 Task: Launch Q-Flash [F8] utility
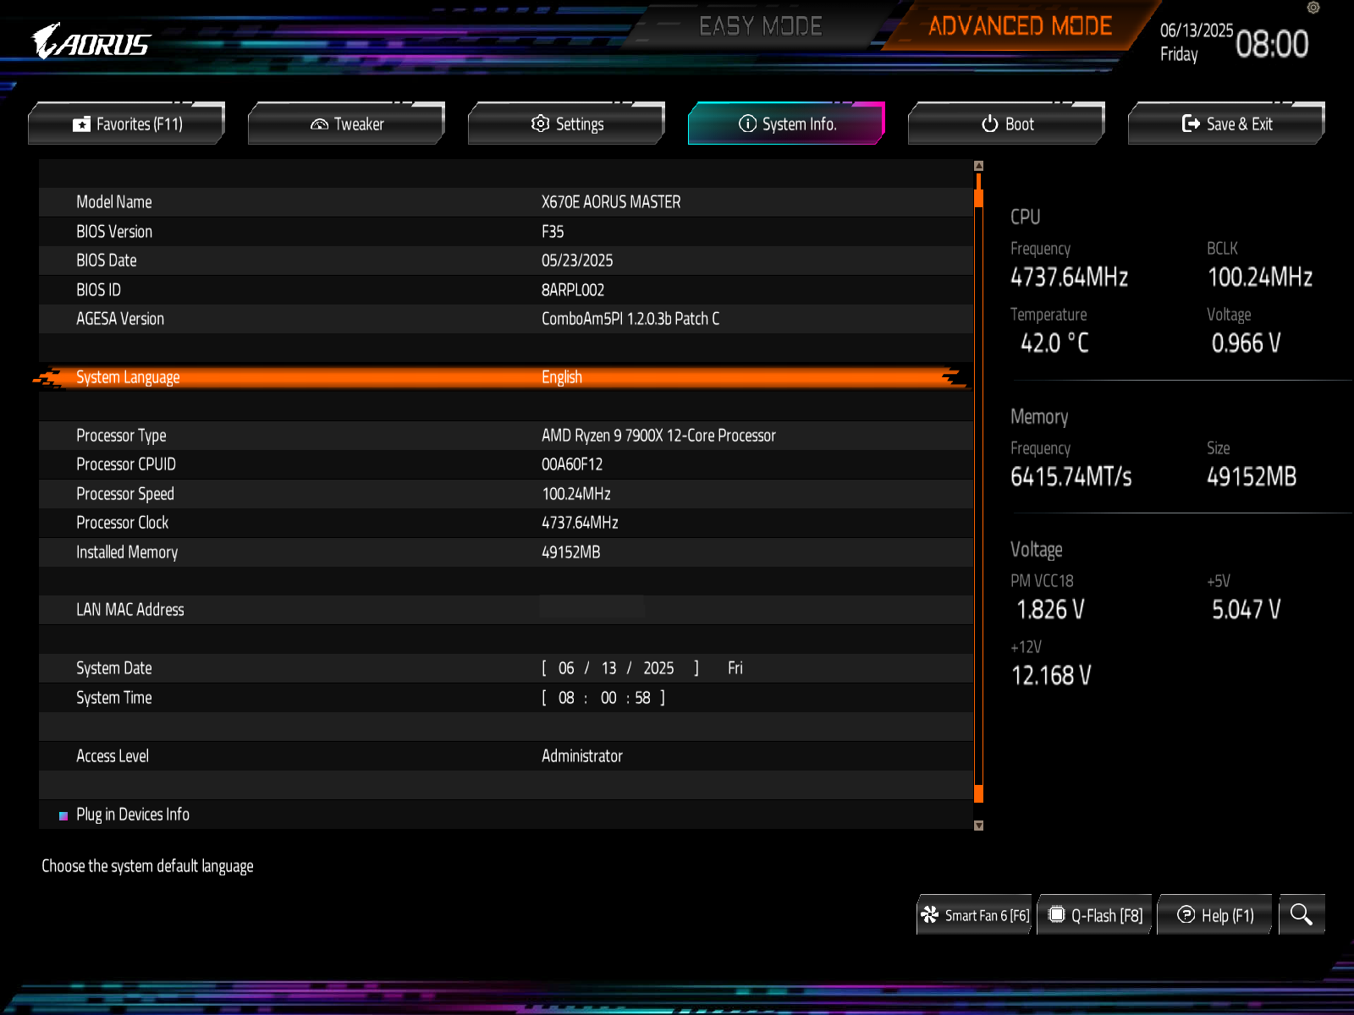(1095, 915)
